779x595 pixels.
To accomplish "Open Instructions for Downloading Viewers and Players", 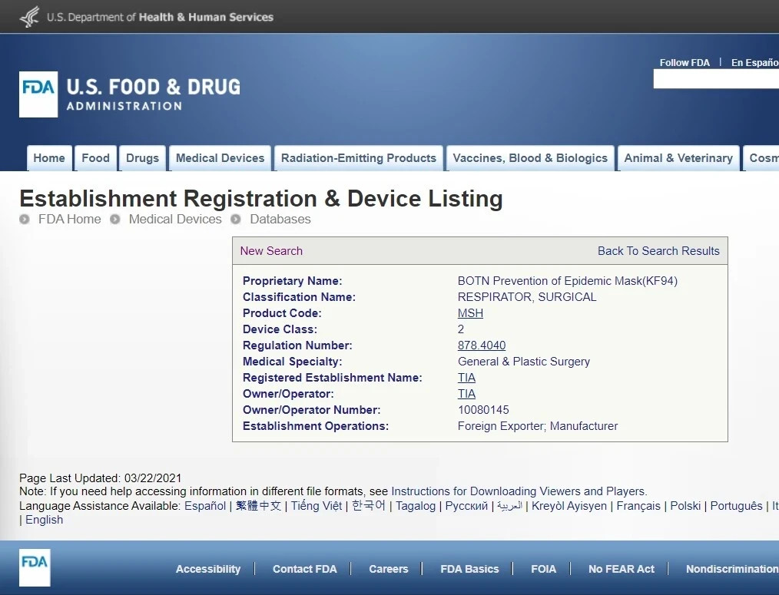I will [518, 491].
